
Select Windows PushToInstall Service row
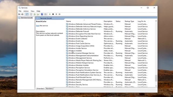point(107,77)
